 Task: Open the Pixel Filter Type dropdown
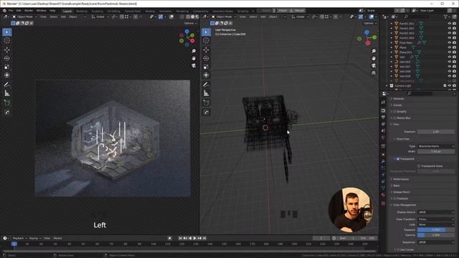pos(436,146)
